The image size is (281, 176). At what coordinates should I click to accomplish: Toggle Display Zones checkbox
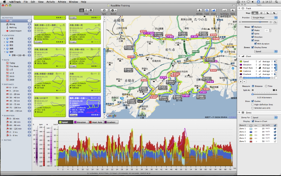coord(253,47)
